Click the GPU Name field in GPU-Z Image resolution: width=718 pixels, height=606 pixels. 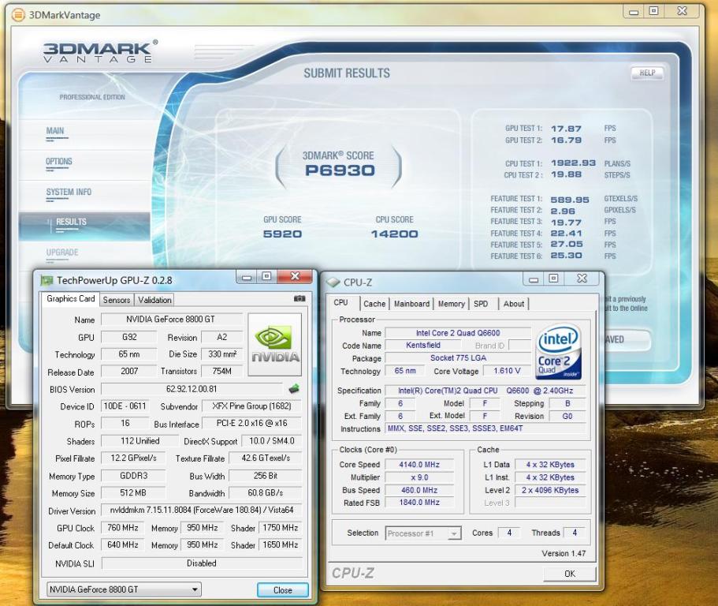tap(172, 319)
